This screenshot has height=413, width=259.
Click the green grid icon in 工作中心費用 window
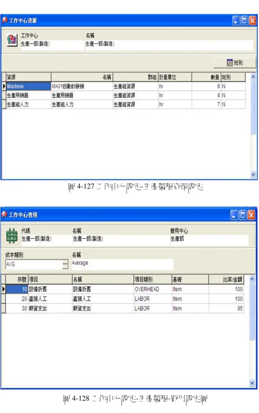coord(12,235)
